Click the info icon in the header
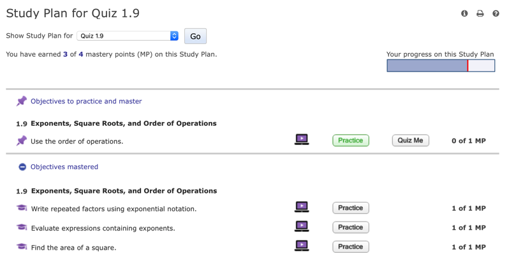This screenshot has width=509, height=265. tap(464, 13)
